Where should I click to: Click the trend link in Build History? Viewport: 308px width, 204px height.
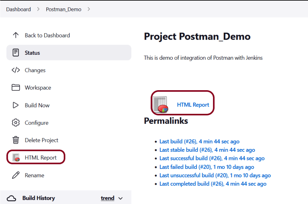(x=107, y=198)
